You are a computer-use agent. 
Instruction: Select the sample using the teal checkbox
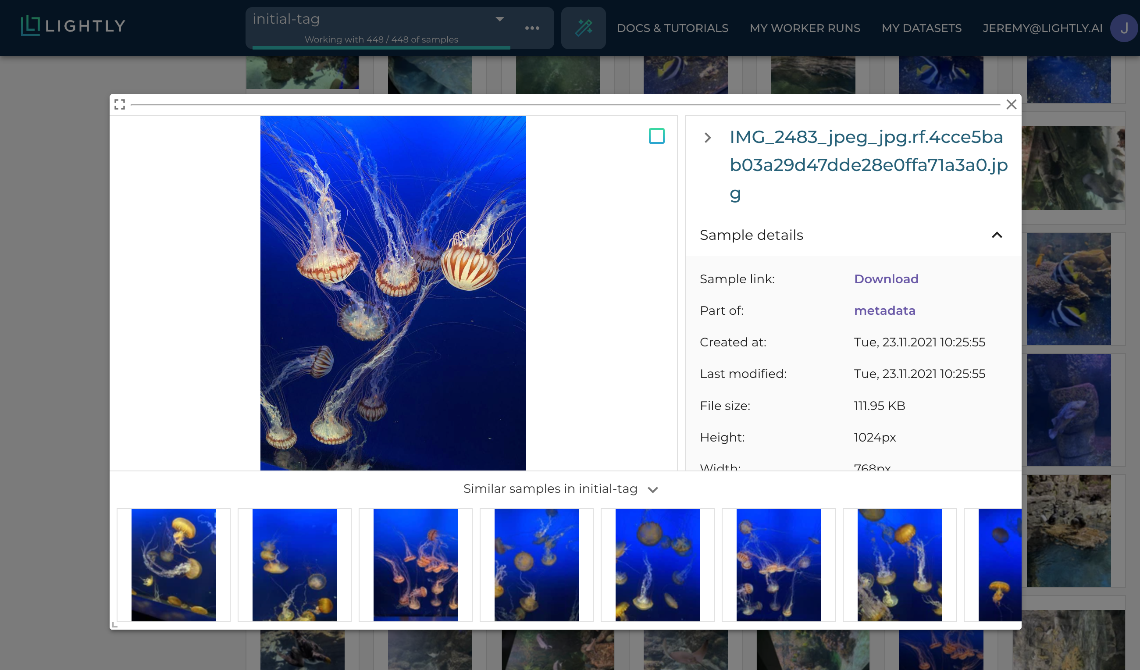point(656,136)
